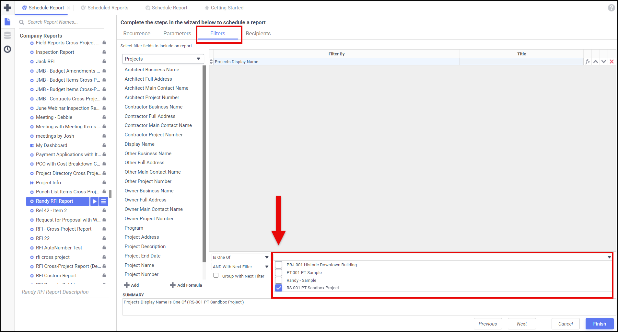This screenshot has width=618, height=332.
Task: Click the filter fields list scrollbar
Action: pyautogui.click(x=204, y=164)
